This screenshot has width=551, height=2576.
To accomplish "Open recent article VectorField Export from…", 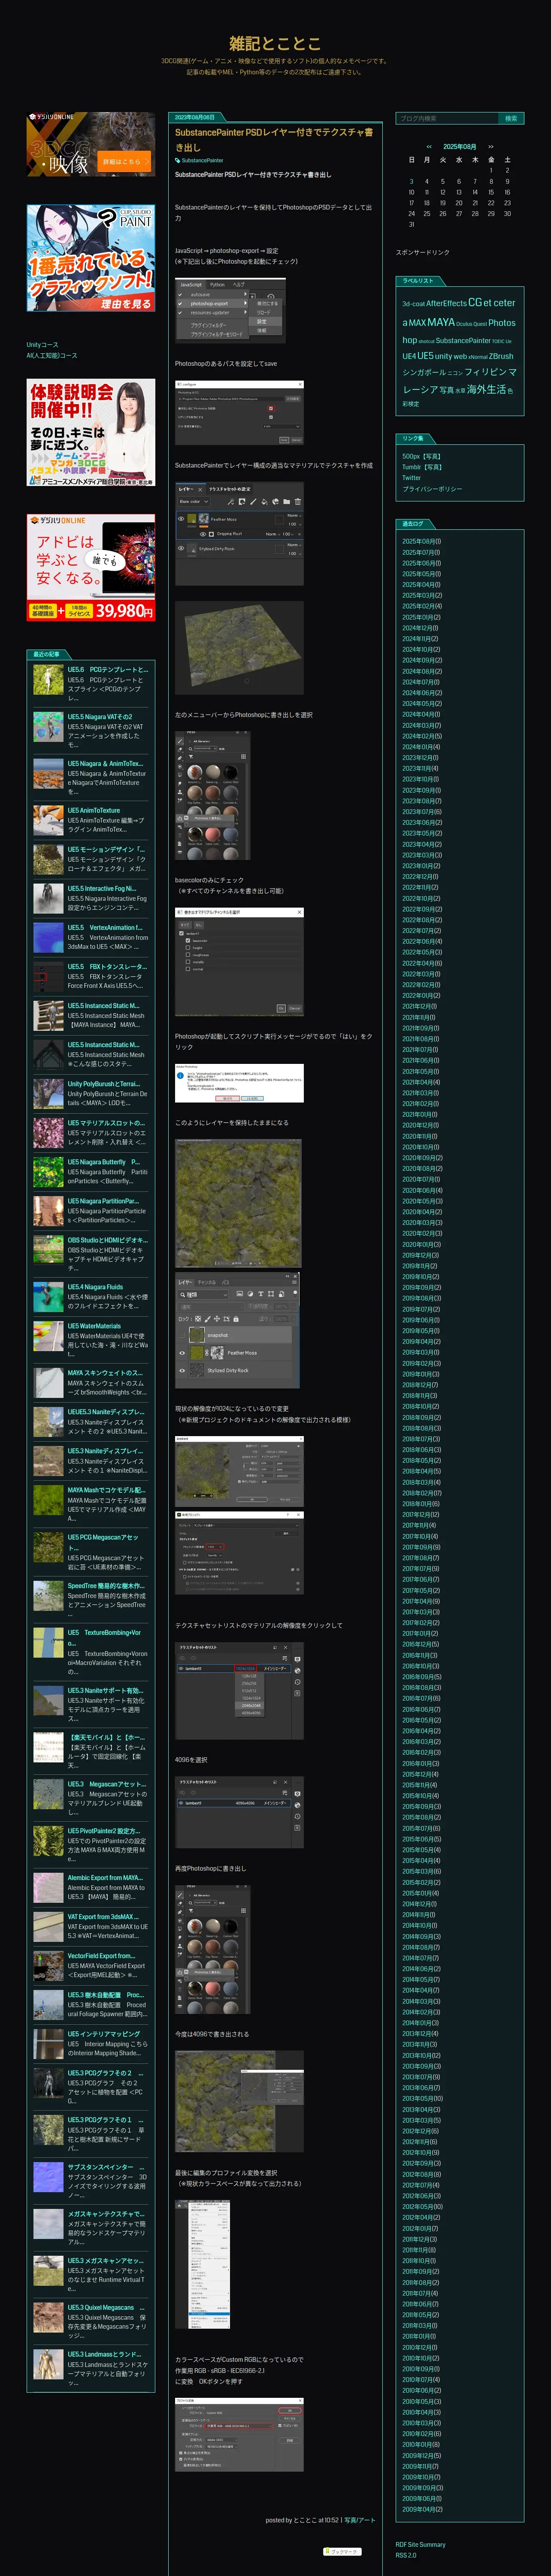I will coord(101,1956).
